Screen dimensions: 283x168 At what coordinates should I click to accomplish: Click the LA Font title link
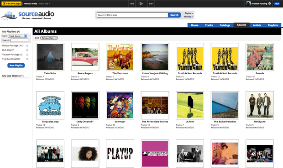click(x=190, y=122)
